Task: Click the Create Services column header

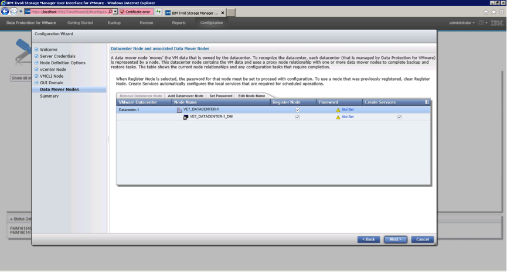Action: pos(393,102)
